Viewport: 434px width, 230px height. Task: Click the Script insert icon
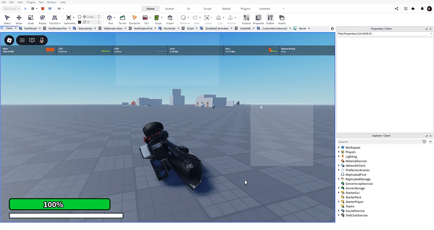tap(157, 18)
